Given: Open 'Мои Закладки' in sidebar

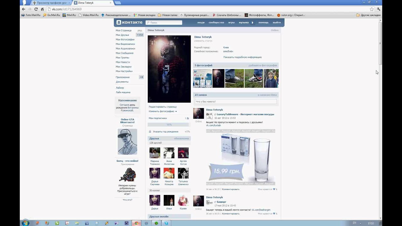Looking at the screenshot, I should (123, 67).
